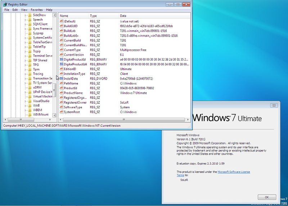This screenshot has height=206, width=288.
Task: Select the uDRM key
Action: pyautogui.click(x=37, y=87)
